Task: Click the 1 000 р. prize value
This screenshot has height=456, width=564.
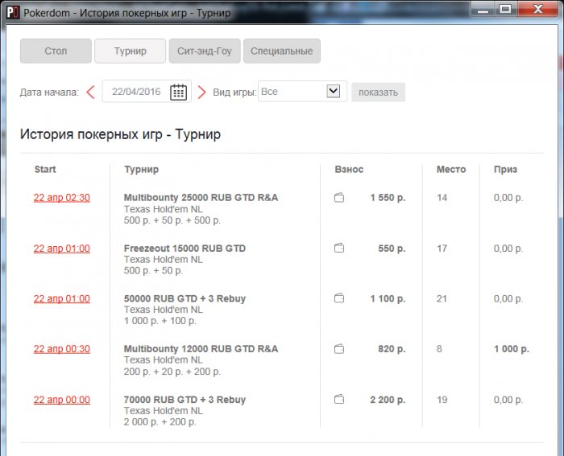Action: pos(512,349)
